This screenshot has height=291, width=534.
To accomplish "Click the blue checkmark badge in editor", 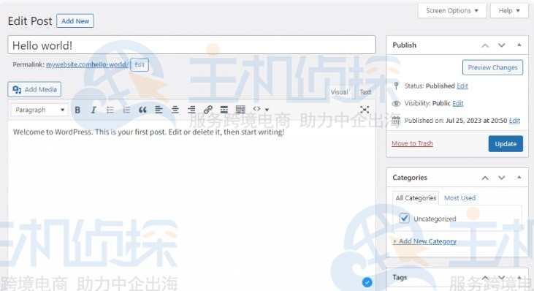I will (x=367, y=282).
